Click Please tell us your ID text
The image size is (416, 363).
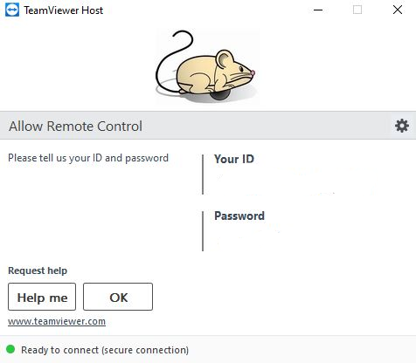[88, 158]
